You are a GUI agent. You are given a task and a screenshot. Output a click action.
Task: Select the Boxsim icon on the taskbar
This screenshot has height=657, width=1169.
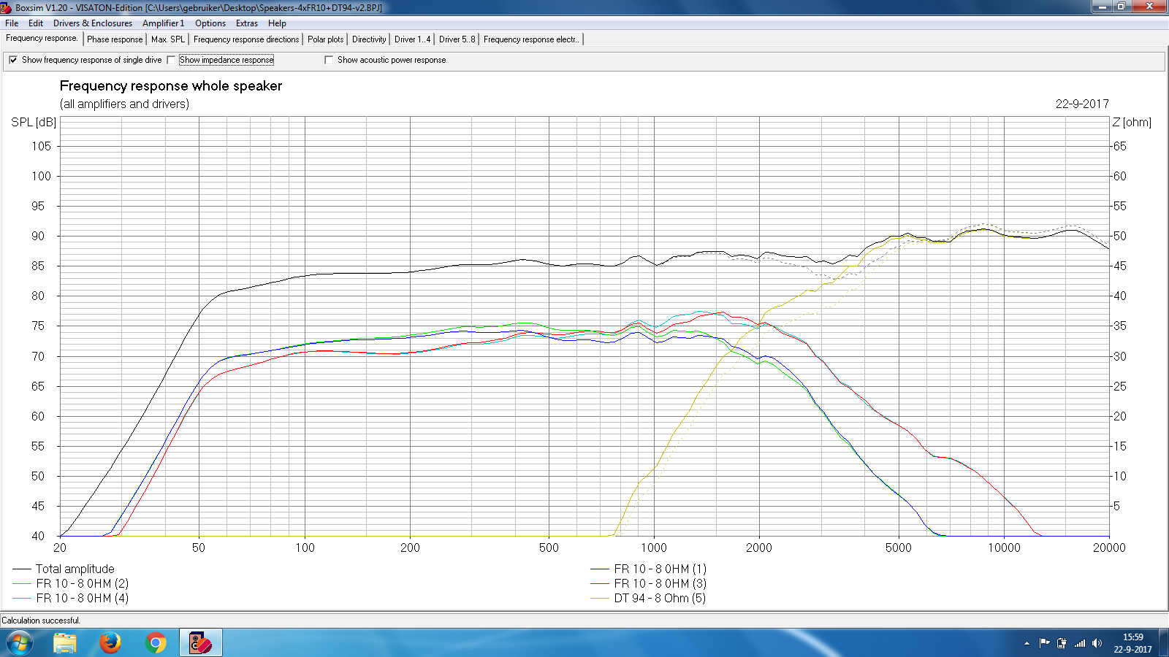click(199, 643)
